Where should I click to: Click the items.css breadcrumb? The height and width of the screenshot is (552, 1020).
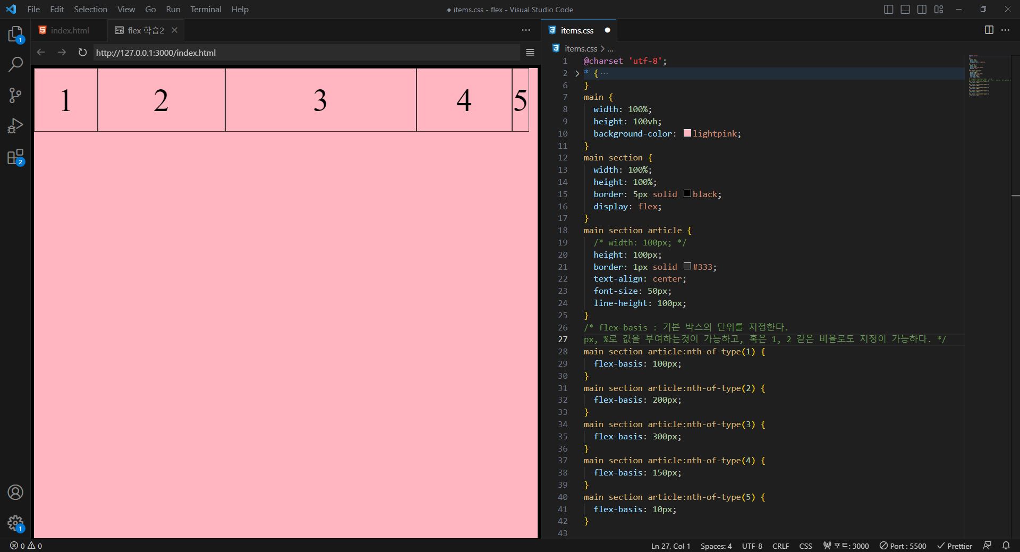pos(580,48)
